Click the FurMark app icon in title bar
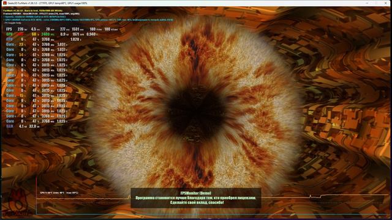This screenshot has height=220, width=392. (x=4, y=3)
